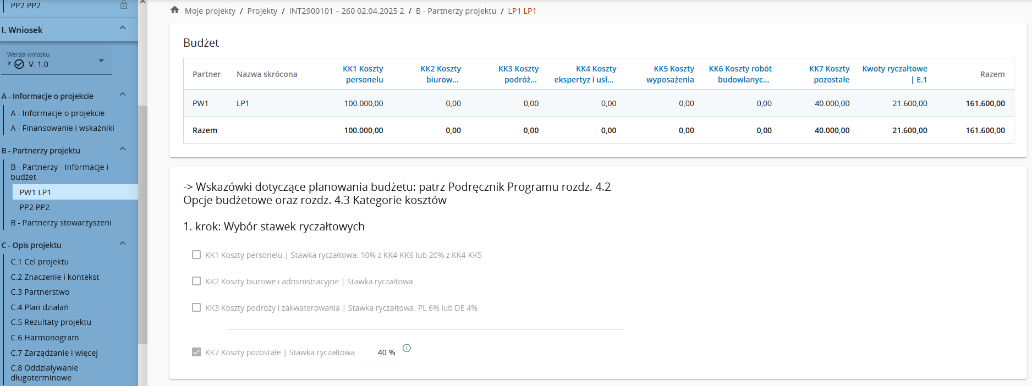This screenshot has width=1032, height=386.
Task: Open C.6 Harmonogram in sidebar
Action: 45,338
